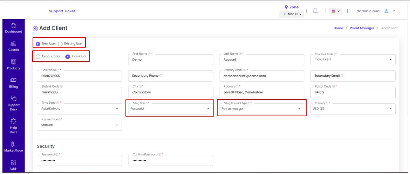The width and height of the screenshot is (410, 174).
Task: Open the Add-ons grid icon
Action: pos(14,162)
